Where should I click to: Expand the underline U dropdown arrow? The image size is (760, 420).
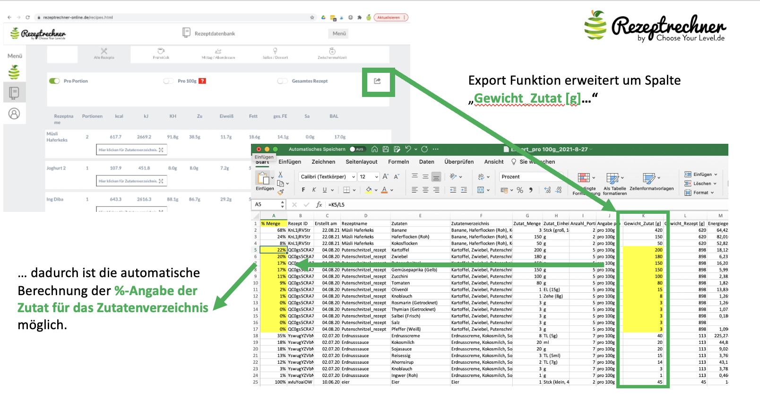pyautogui.click(x=332, y=190)
